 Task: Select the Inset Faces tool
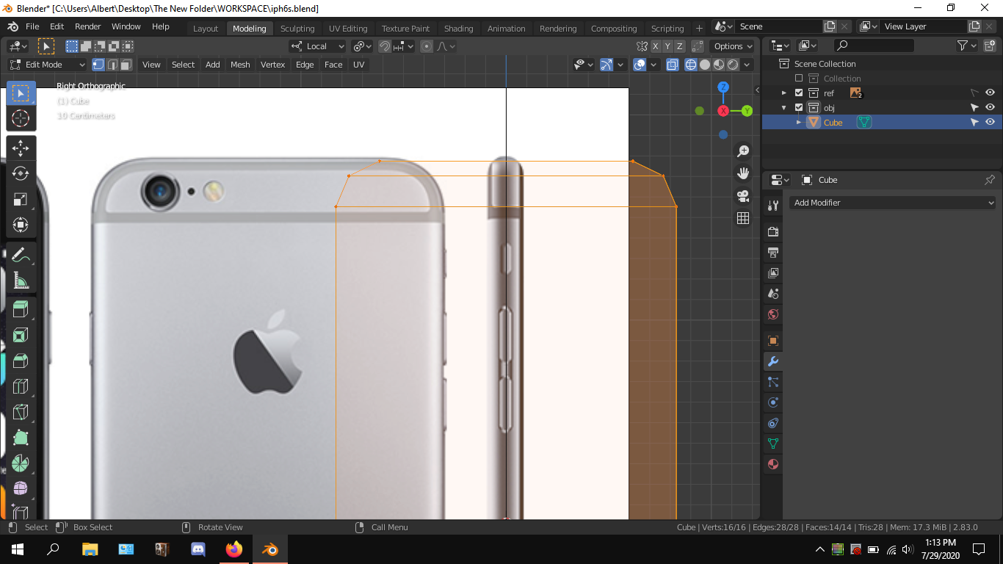21,336
